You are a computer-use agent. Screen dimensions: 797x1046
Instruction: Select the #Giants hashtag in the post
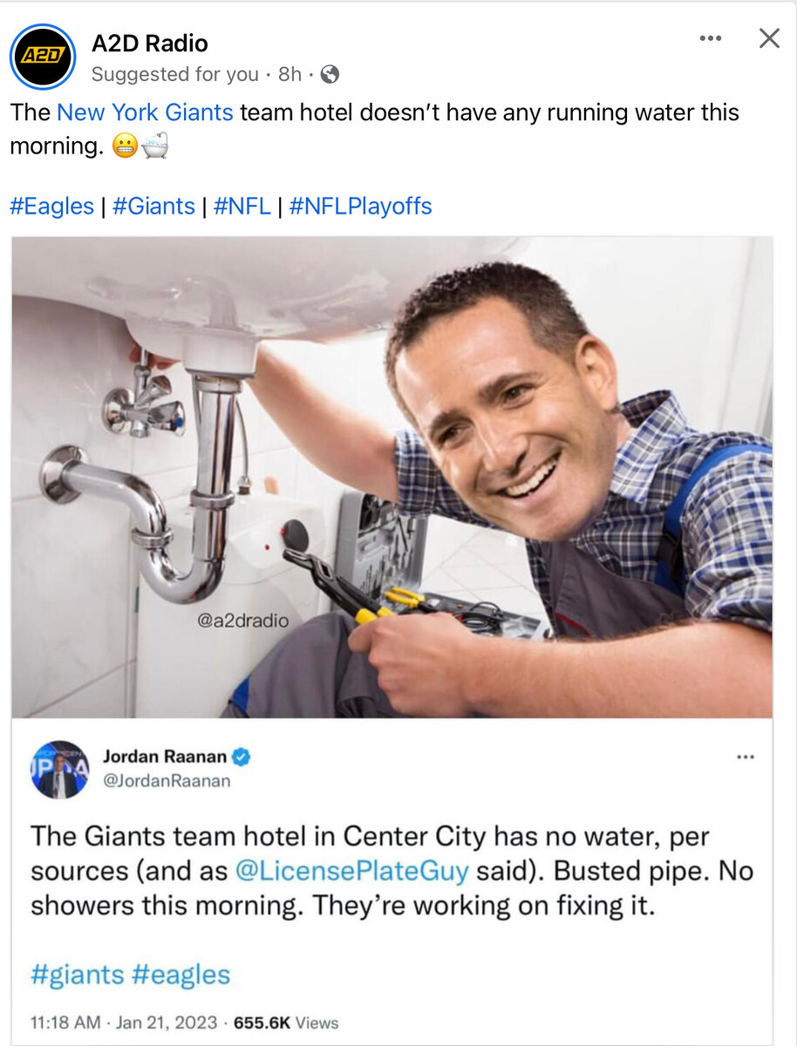(x=153, y=207)
